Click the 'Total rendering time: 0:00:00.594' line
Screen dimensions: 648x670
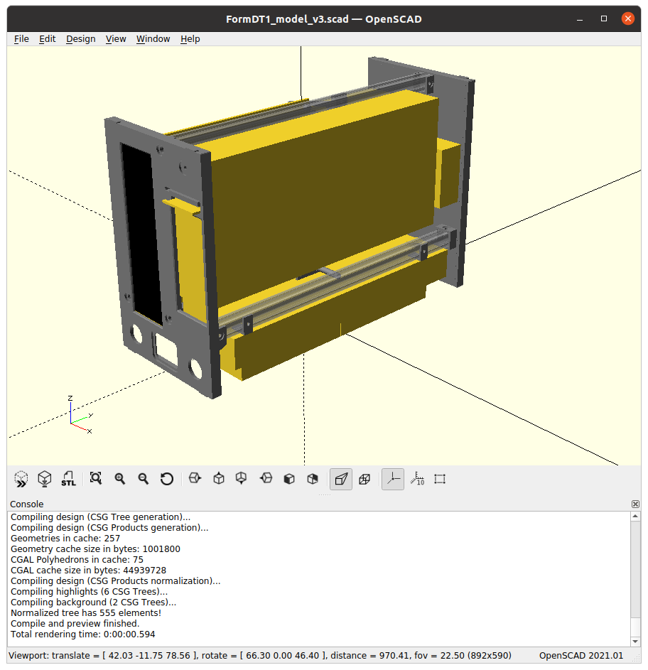pyautogui.click(x=83, y=634)
